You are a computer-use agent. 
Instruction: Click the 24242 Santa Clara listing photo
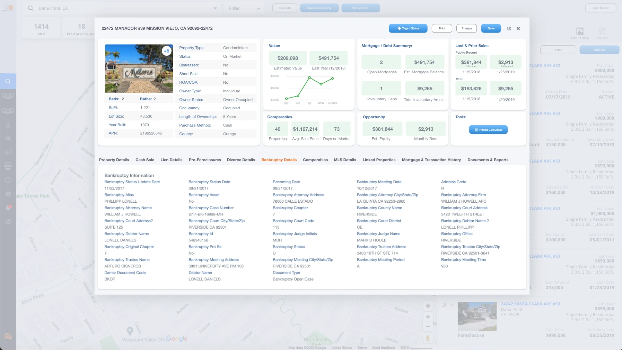coord(477,316)
